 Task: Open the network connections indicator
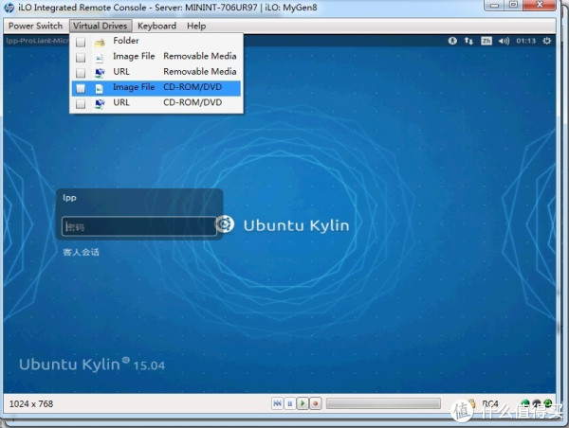[468, 41]
